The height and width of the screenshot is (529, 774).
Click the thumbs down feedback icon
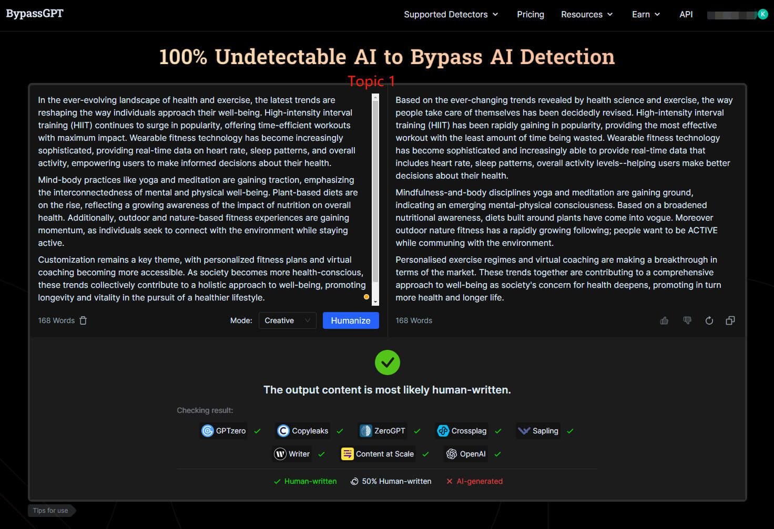687,320
